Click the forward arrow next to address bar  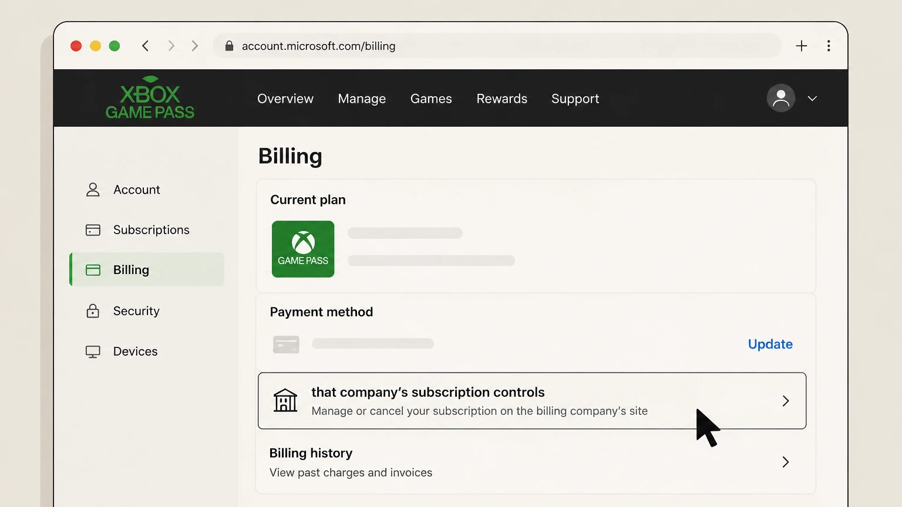(195, 46)
